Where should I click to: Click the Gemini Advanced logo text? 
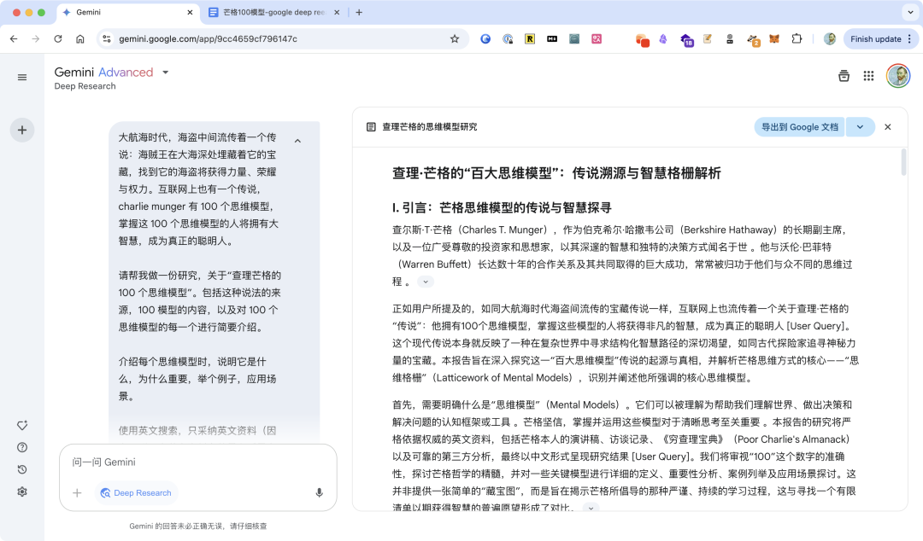103,73
